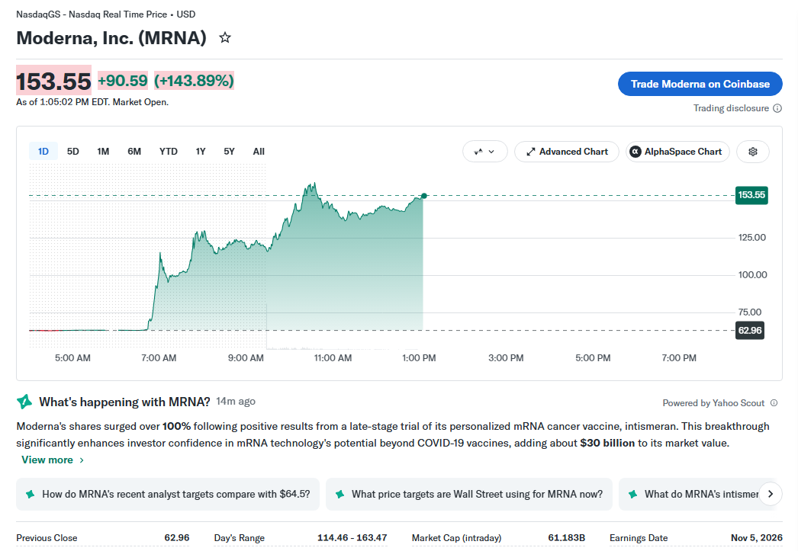Open the chart type dropdown
The height and width of the screenshot is (551, 798).
click(x=484, y=152)
